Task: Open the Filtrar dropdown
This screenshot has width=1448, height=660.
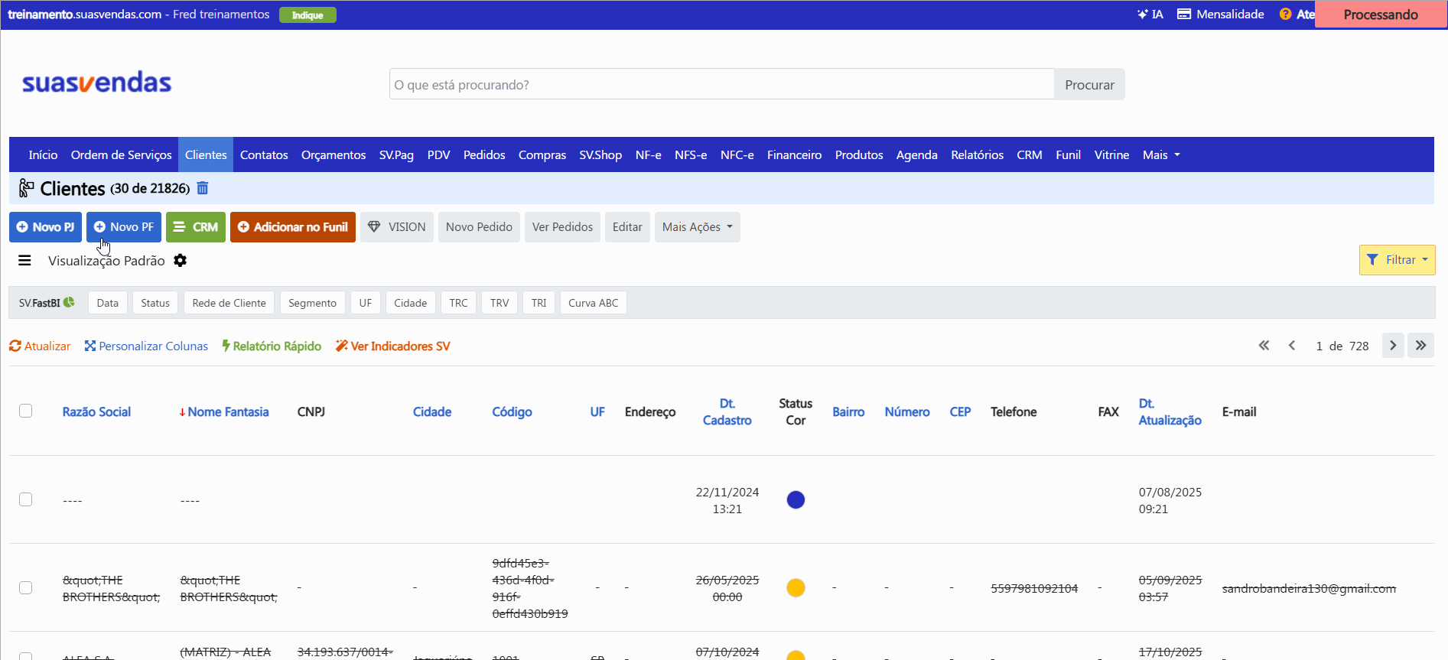Action: [1397, 260]
